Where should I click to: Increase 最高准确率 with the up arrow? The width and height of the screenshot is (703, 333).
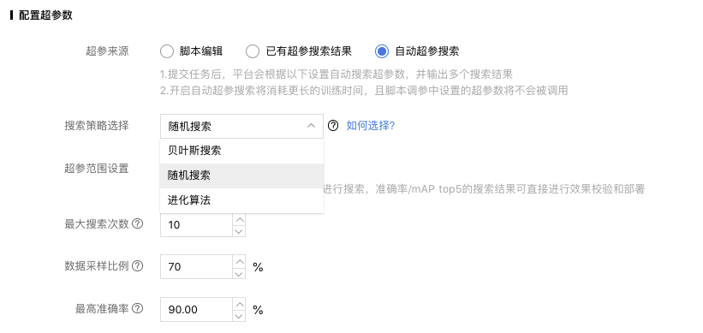240,304
